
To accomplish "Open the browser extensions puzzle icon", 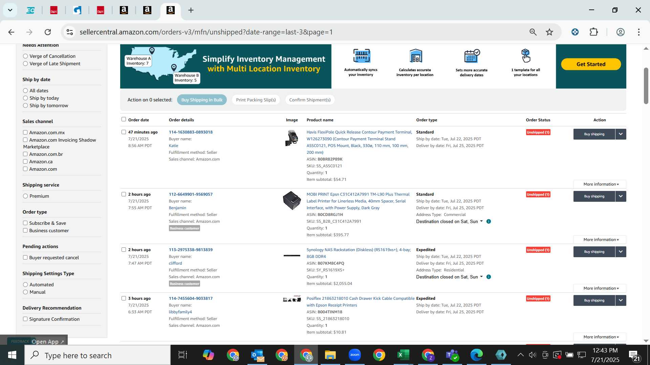I will (594, 32).
